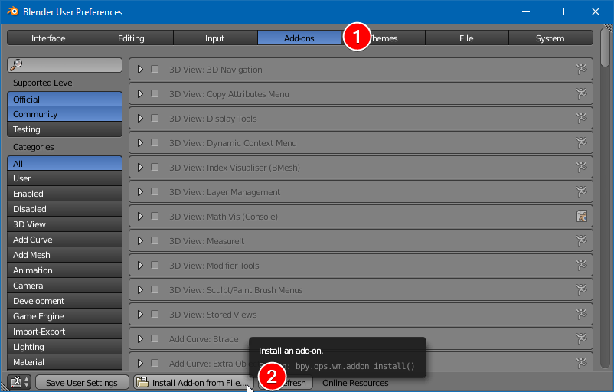Enable the MeasureIt add-on checkbox
Image resolution: width=614 pixels, height=392 pixels.
(x=155, y=241)
